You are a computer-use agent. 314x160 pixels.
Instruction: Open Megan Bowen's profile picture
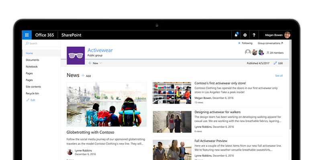[x=287, y=35]
